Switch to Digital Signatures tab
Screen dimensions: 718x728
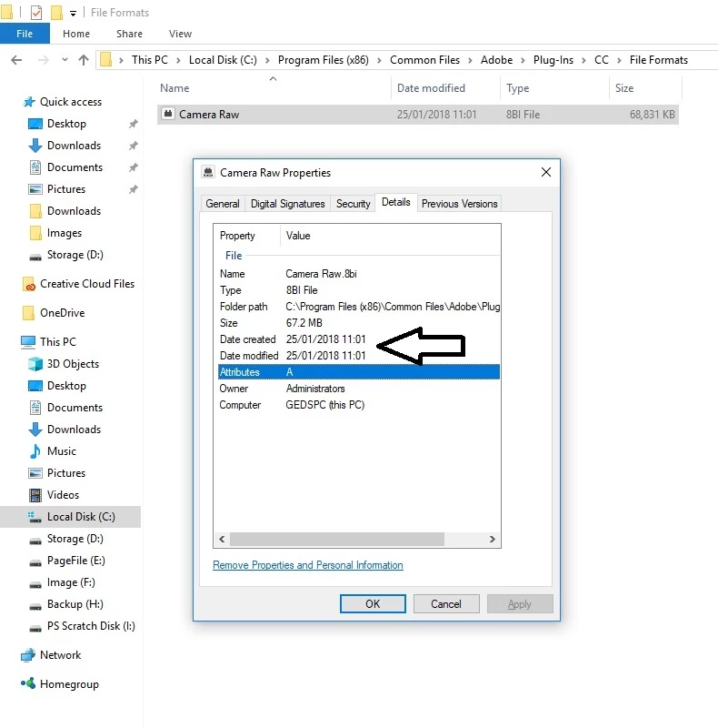[287, 204]
